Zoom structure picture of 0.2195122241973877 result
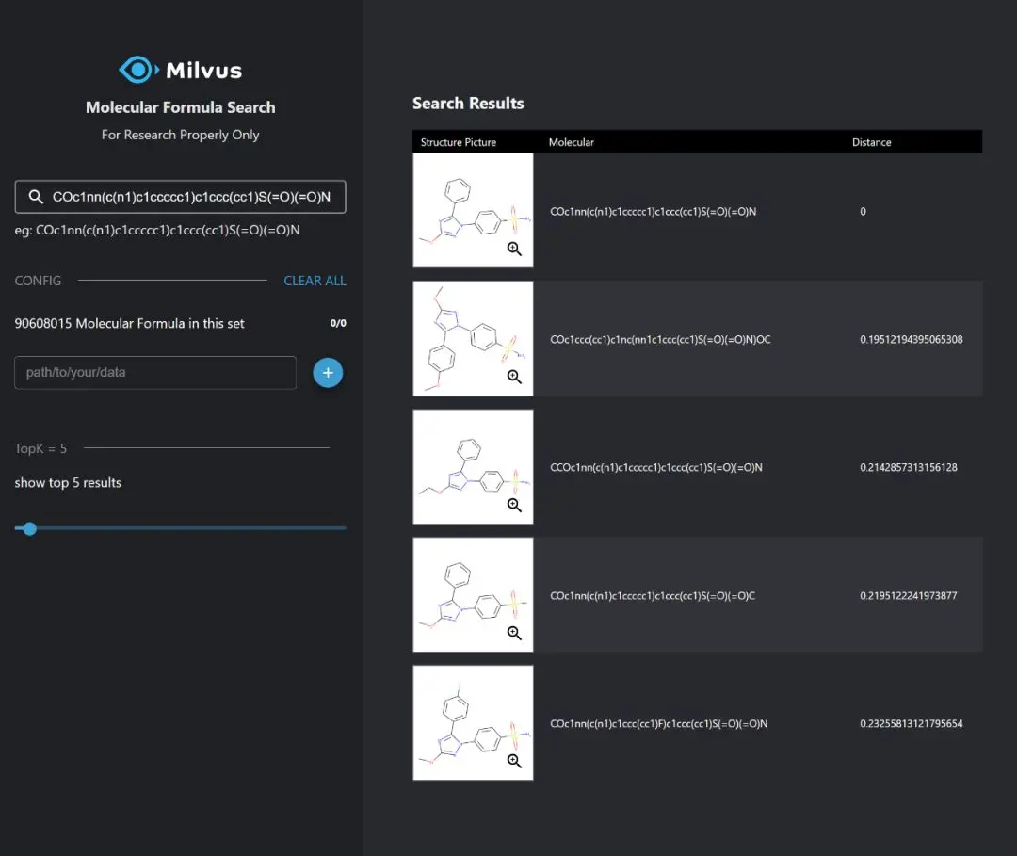1017x856 pixels. coord(514,632)
